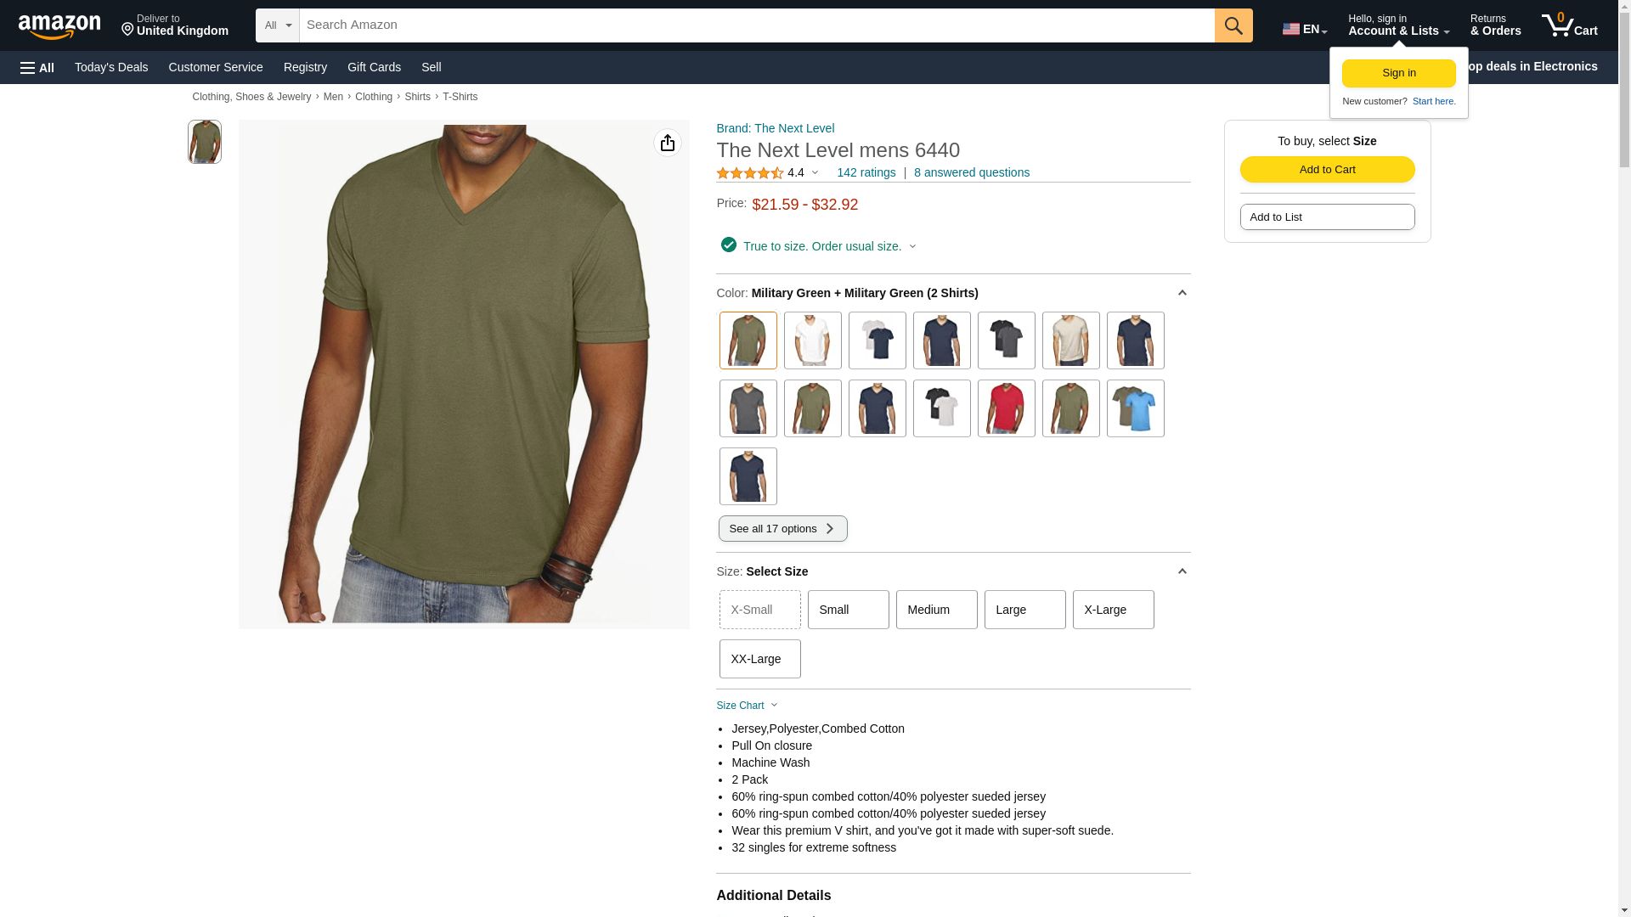Select size X-Large
Screen dimensions: 1631x917
tap(1113, 610)
